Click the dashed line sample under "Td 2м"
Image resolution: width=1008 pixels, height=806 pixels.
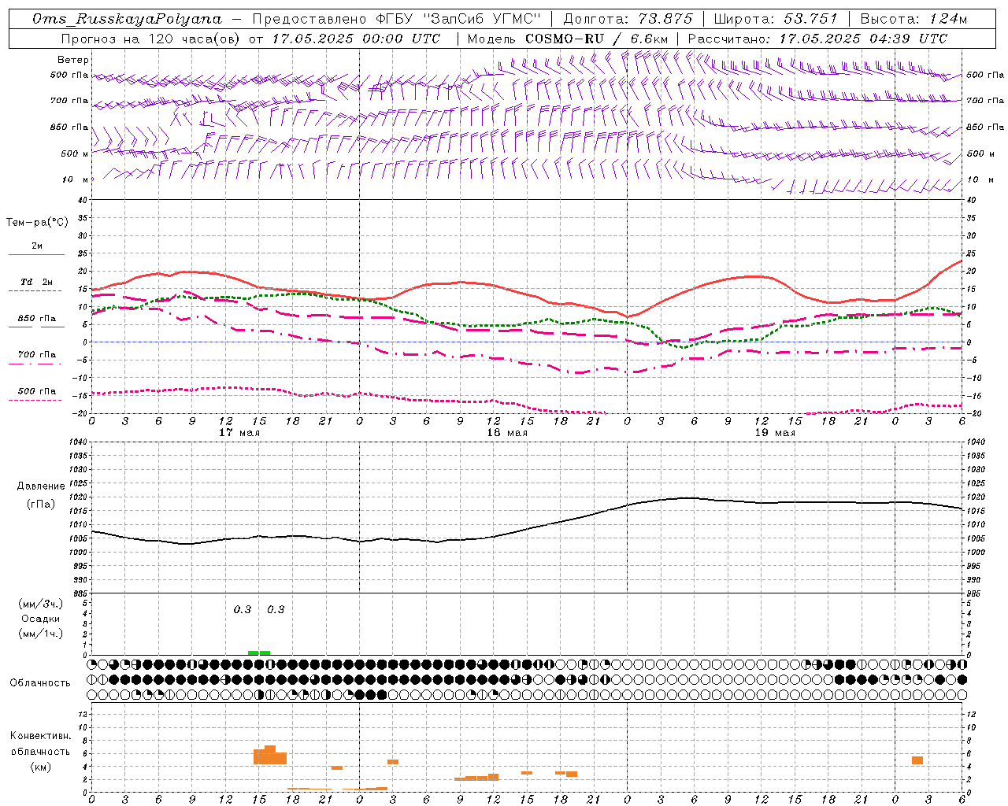pyautogui.click(x=35, y=291)
